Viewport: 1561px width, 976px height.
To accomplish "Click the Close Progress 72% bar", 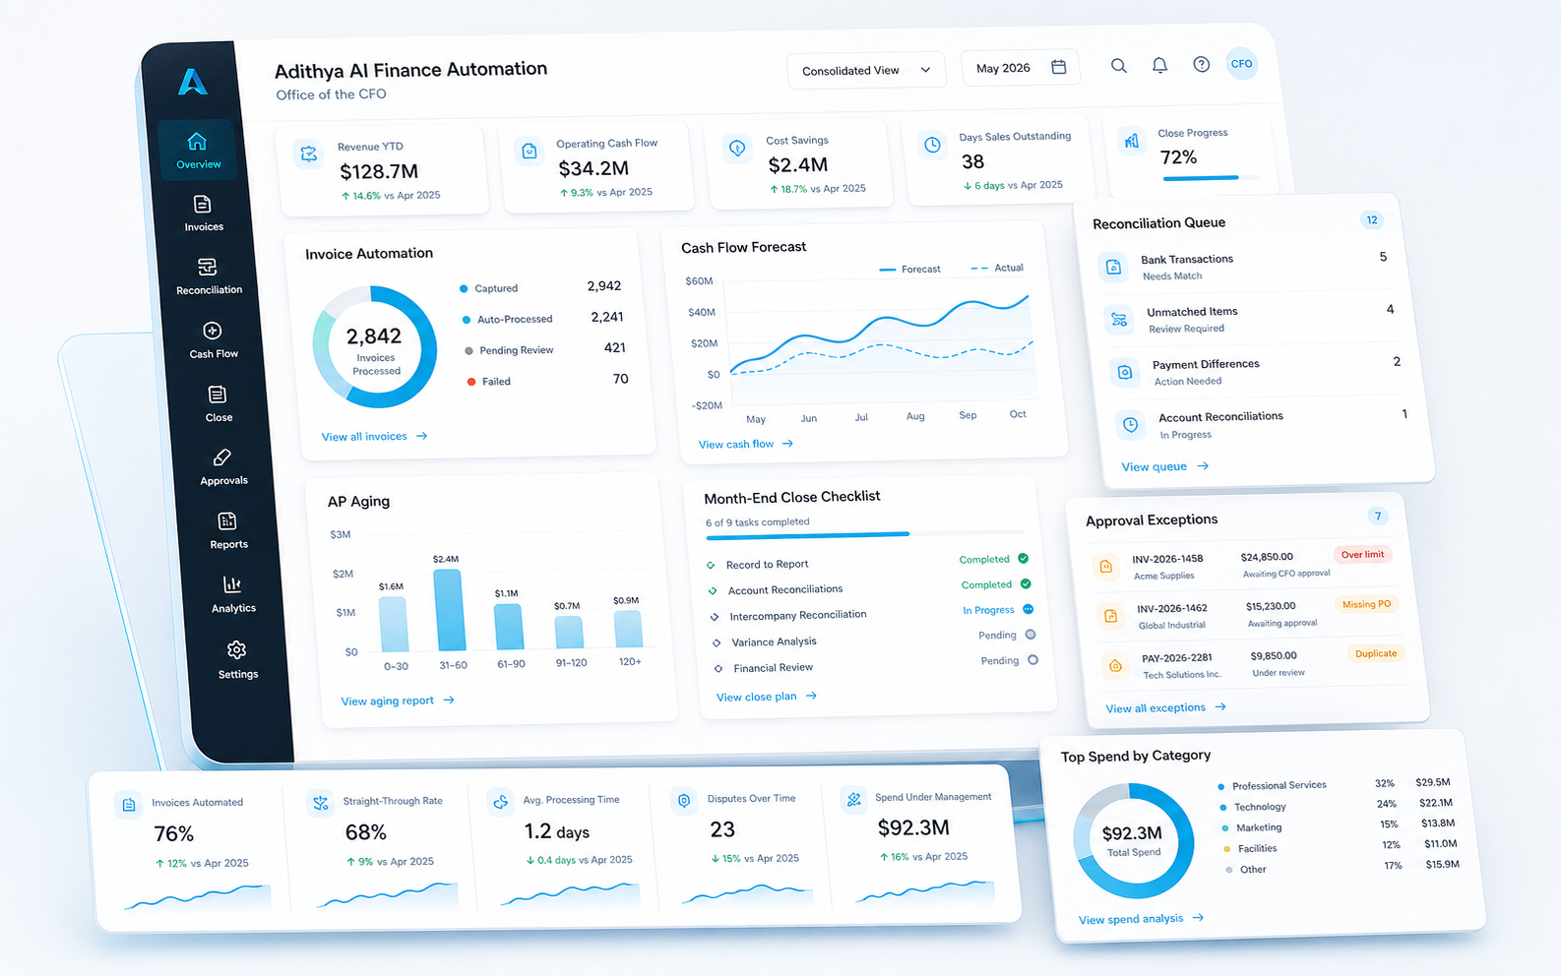I will (1211, 178).
